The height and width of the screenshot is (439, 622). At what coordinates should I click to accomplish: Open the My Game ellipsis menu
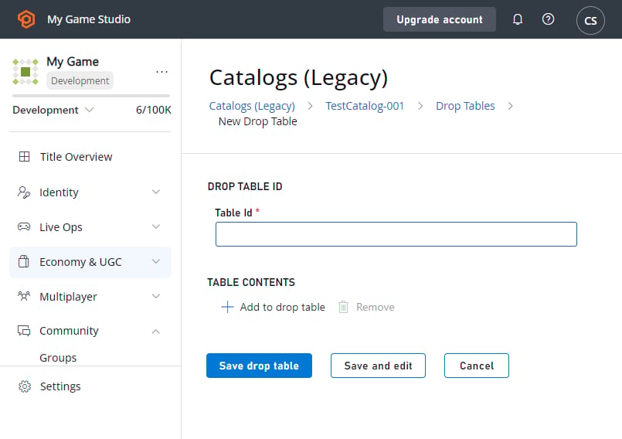coord(161,72)
